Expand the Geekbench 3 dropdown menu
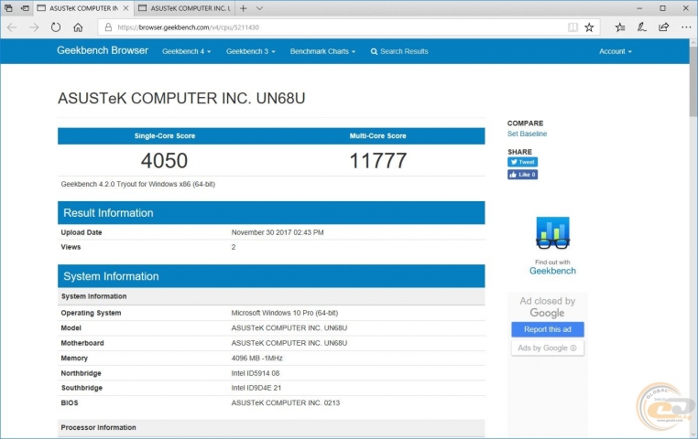 (251, 51)
